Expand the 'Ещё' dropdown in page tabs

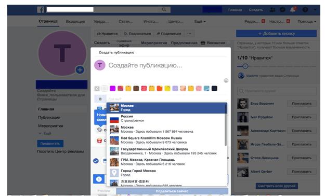point(200,21)
